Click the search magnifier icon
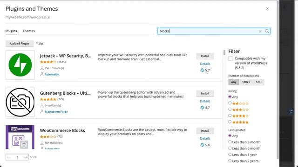The image size is (298, 167). point(267,31)
